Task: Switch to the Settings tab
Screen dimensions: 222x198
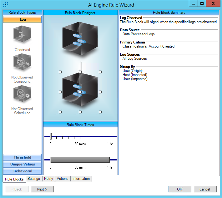Action: (x=33, y=179)
